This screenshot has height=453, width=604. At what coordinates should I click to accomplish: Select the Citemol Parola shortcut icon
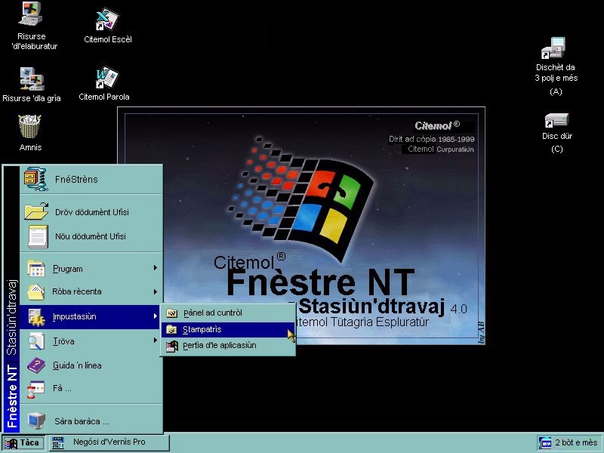[106, 78]
